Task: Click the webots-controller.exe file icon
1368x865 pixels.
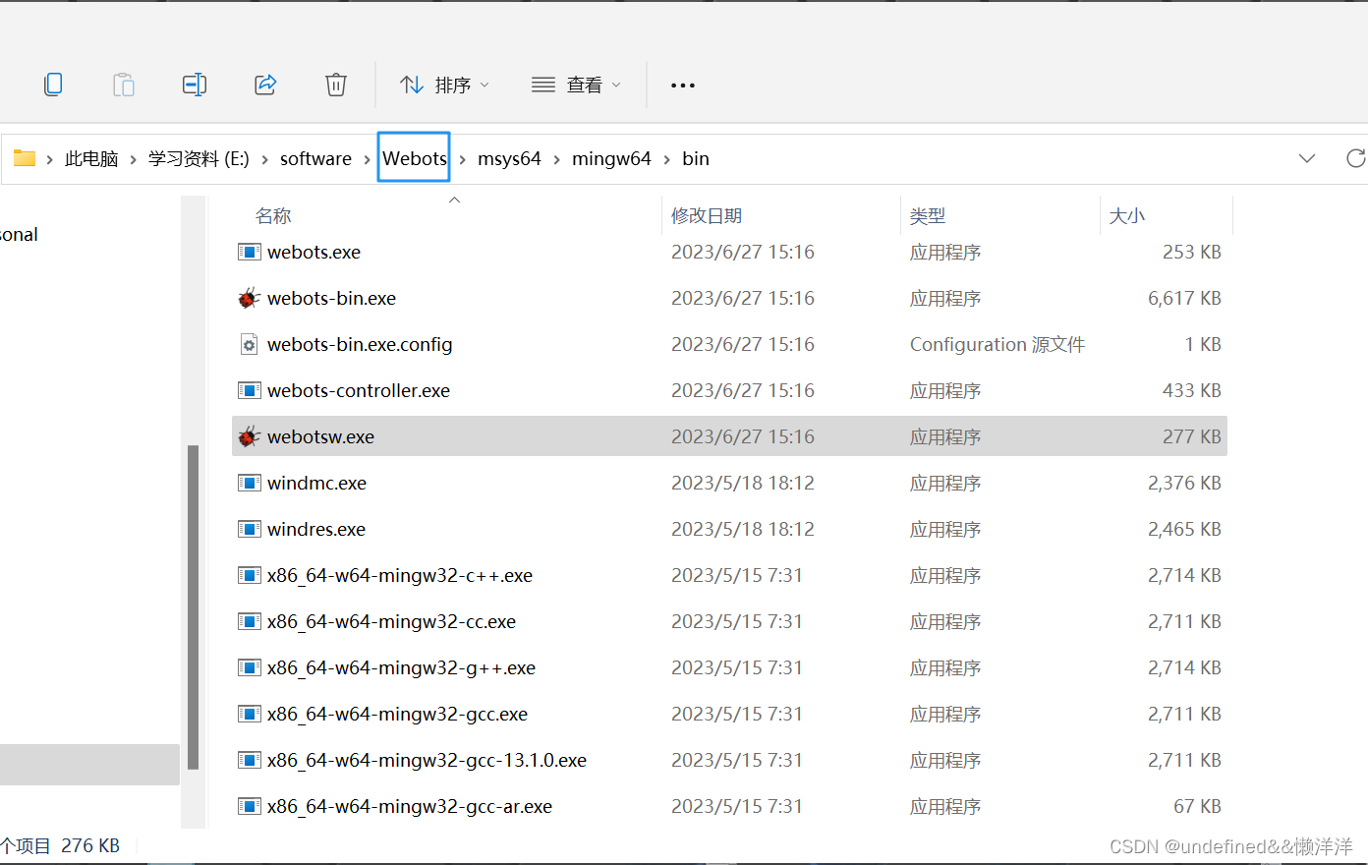Action: coord(249,390)
